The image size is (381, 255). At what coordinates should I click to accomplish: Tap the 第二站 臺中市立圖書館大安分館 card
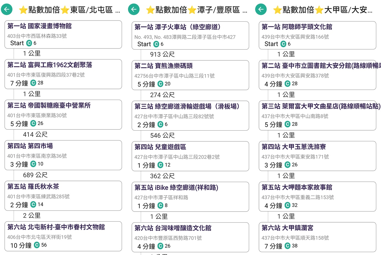(x=317, y=74)
